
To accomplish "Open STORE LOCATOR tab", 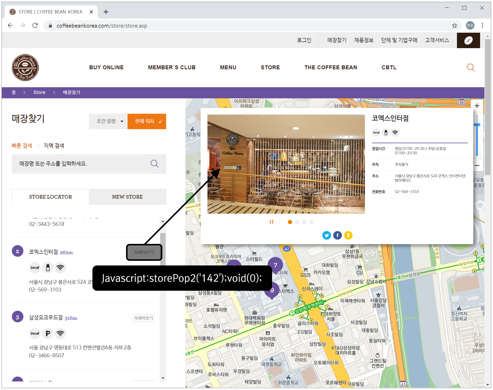I will pos(51,197).
